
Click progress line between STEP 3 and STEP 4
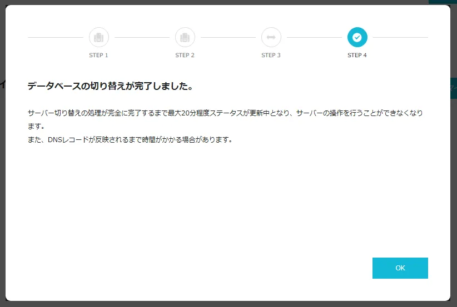pos(314,37)
